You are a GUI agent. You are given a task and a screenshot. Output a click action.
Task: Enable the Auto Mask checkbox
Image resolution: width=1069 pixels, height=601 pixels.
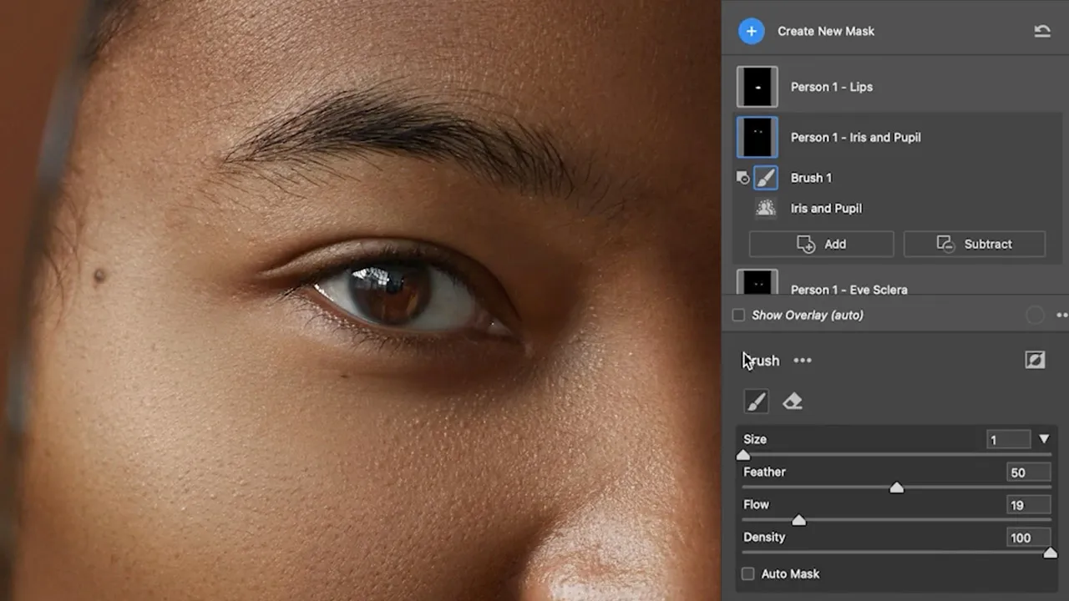coord(748,574)
